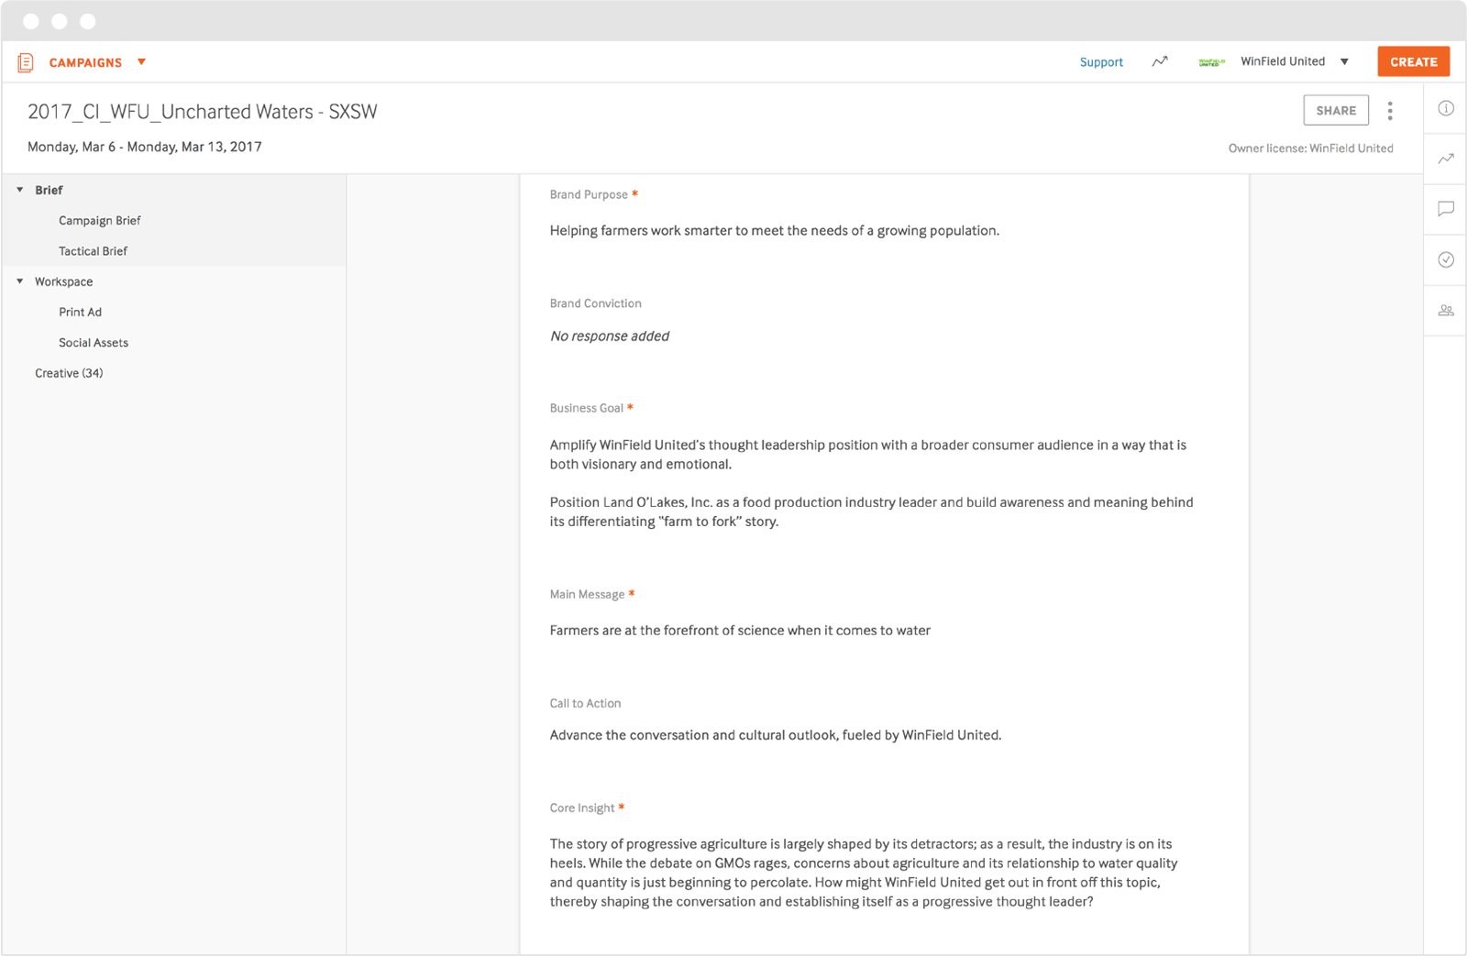Select the Workspace tree heading
Viewport: 1467px width, 956px height.
[x=63, y=281]
